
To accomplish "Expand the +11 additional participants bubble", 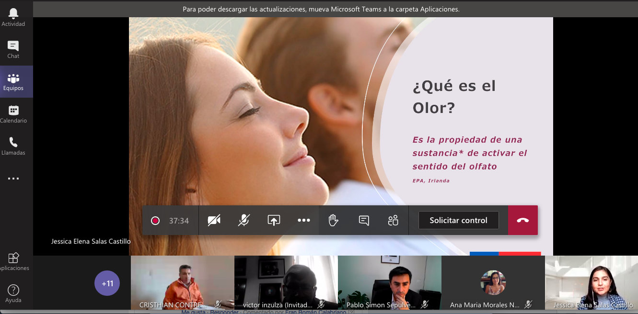I will (107, 283).
